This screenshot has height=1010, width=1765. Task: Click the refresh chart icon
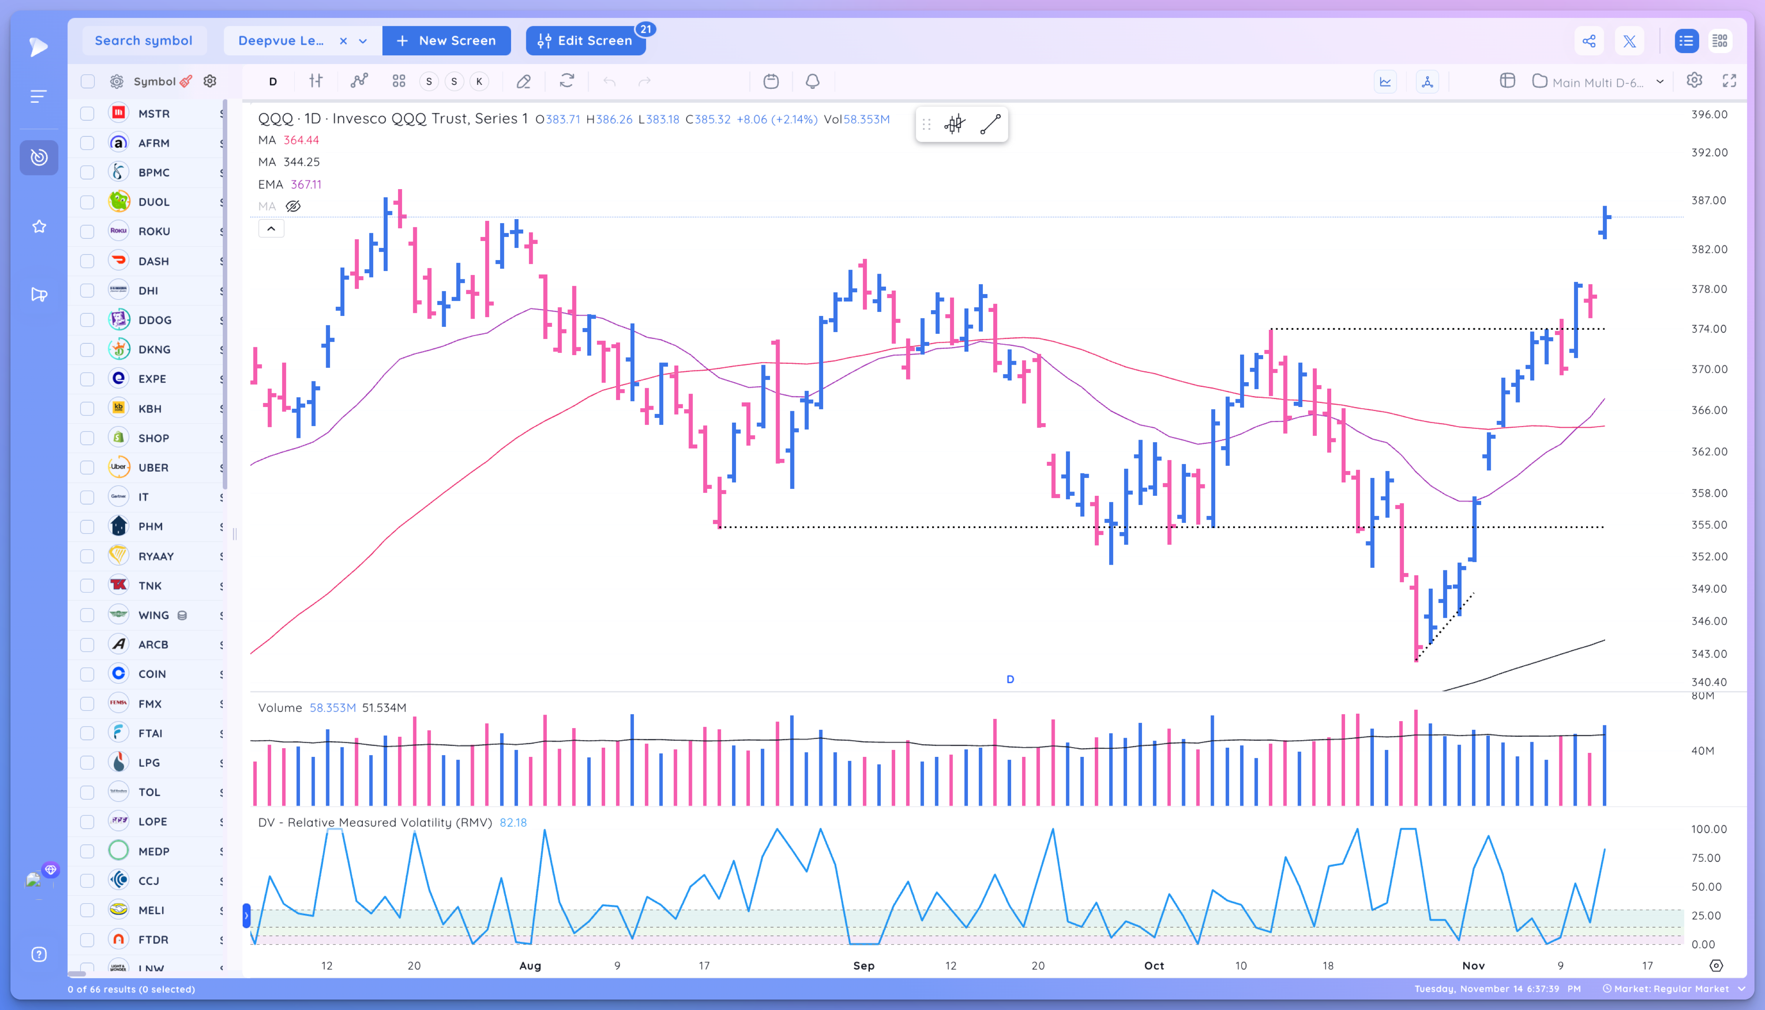(567, 81)
